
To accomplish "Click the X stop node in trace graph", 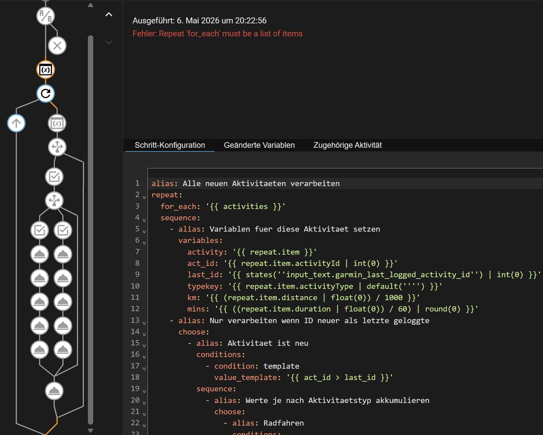I will pyautogui.click(x=57, y=45).
